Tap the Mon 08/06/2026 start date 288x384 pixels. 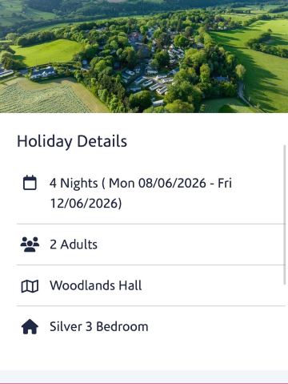(x=158, y=184)
